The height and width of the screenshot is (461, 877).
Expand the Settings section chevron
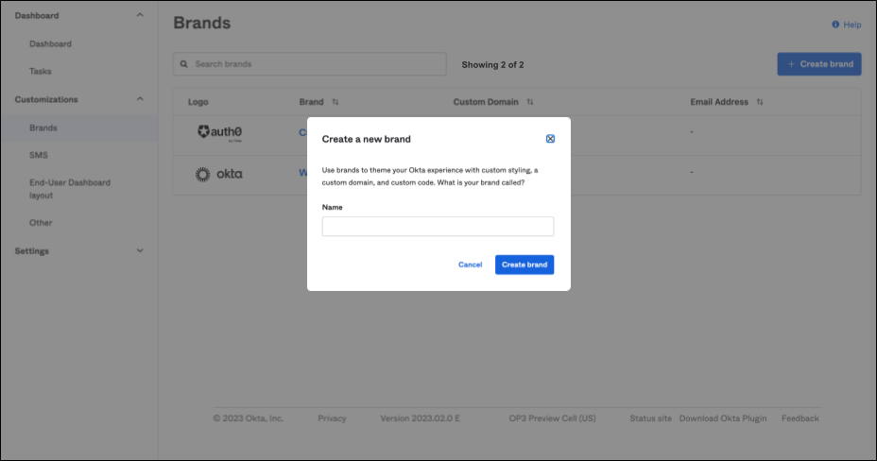coord(140,251)
